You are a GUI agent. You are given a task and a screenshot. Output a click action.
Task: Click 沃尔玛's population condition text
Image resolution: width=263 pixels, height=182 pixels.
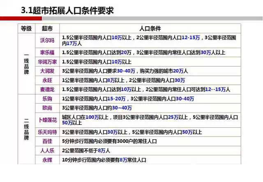[149, 40]
